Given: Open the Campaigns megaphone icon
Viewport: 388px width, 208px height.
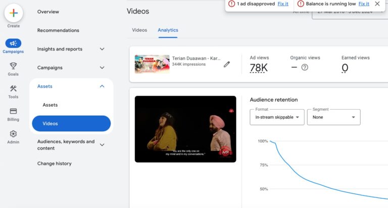Looking at the screenshot, I should click(x=13, y=43).
